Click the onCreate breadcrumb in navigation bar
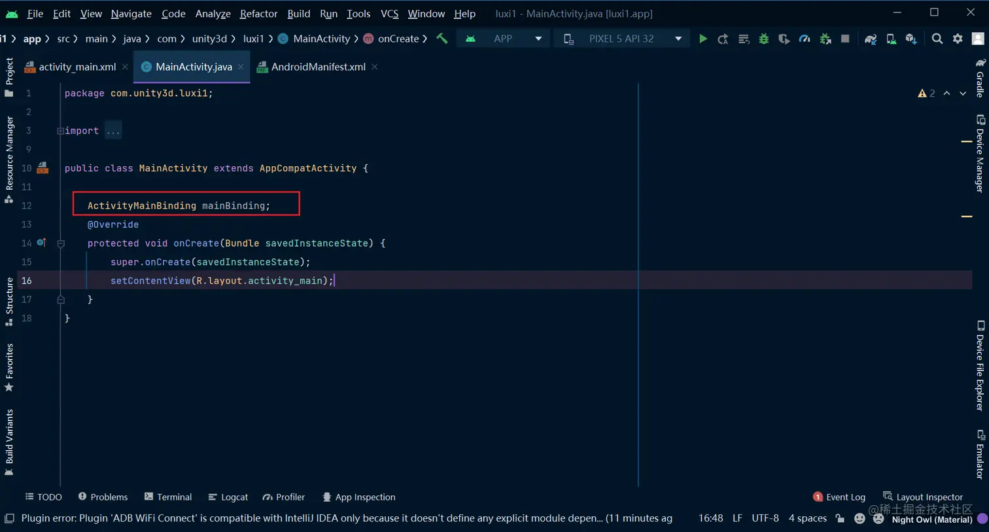 (391, 39)
